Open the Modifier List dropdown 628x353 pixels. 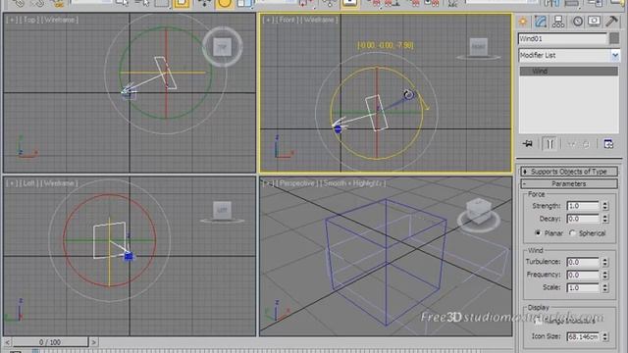click(x=569, y=55)
